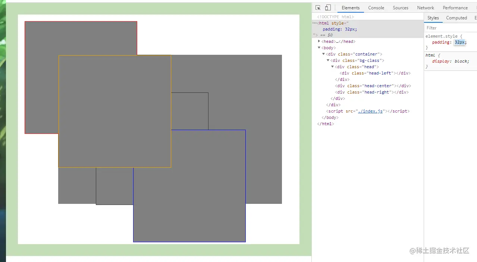Select the DOCTYPE html line

(336, 17)
